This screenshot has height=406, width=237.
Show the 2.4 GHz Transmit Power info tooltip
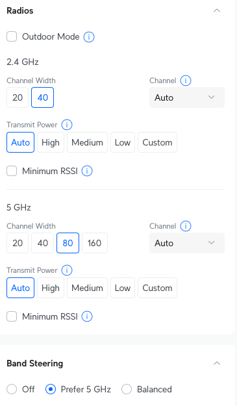[67, 125]
